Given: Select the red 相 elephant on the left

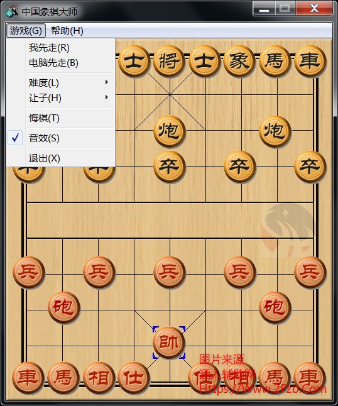Looking at the screenshot, I should pyautogui.click(x=99, y=378).
